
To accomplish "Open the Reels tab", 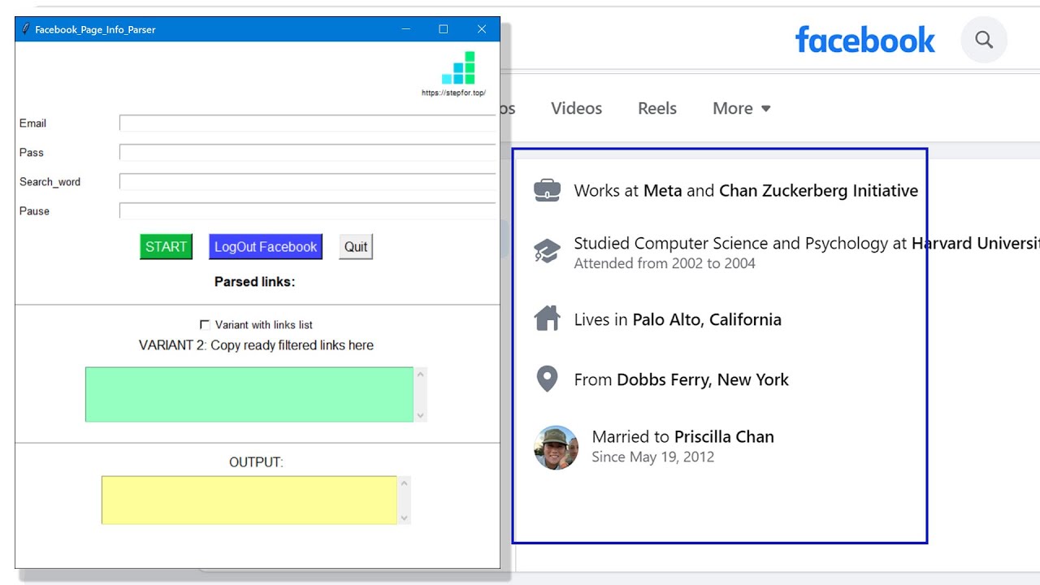I will 656,108.
